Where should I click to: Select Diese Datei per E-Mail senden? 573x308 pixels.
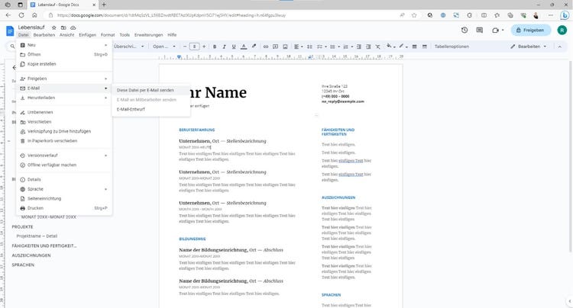pos(151,90)
